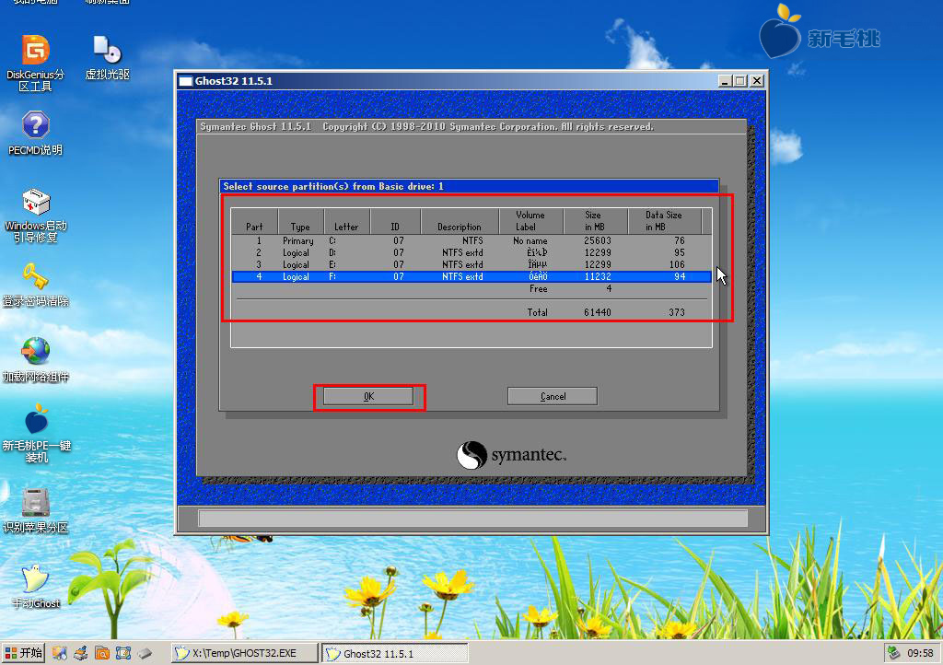The height and width of the screenshot is (665, 943).
Task: Launch the 手动Ghost ghost icon
Action: (36, 578)
